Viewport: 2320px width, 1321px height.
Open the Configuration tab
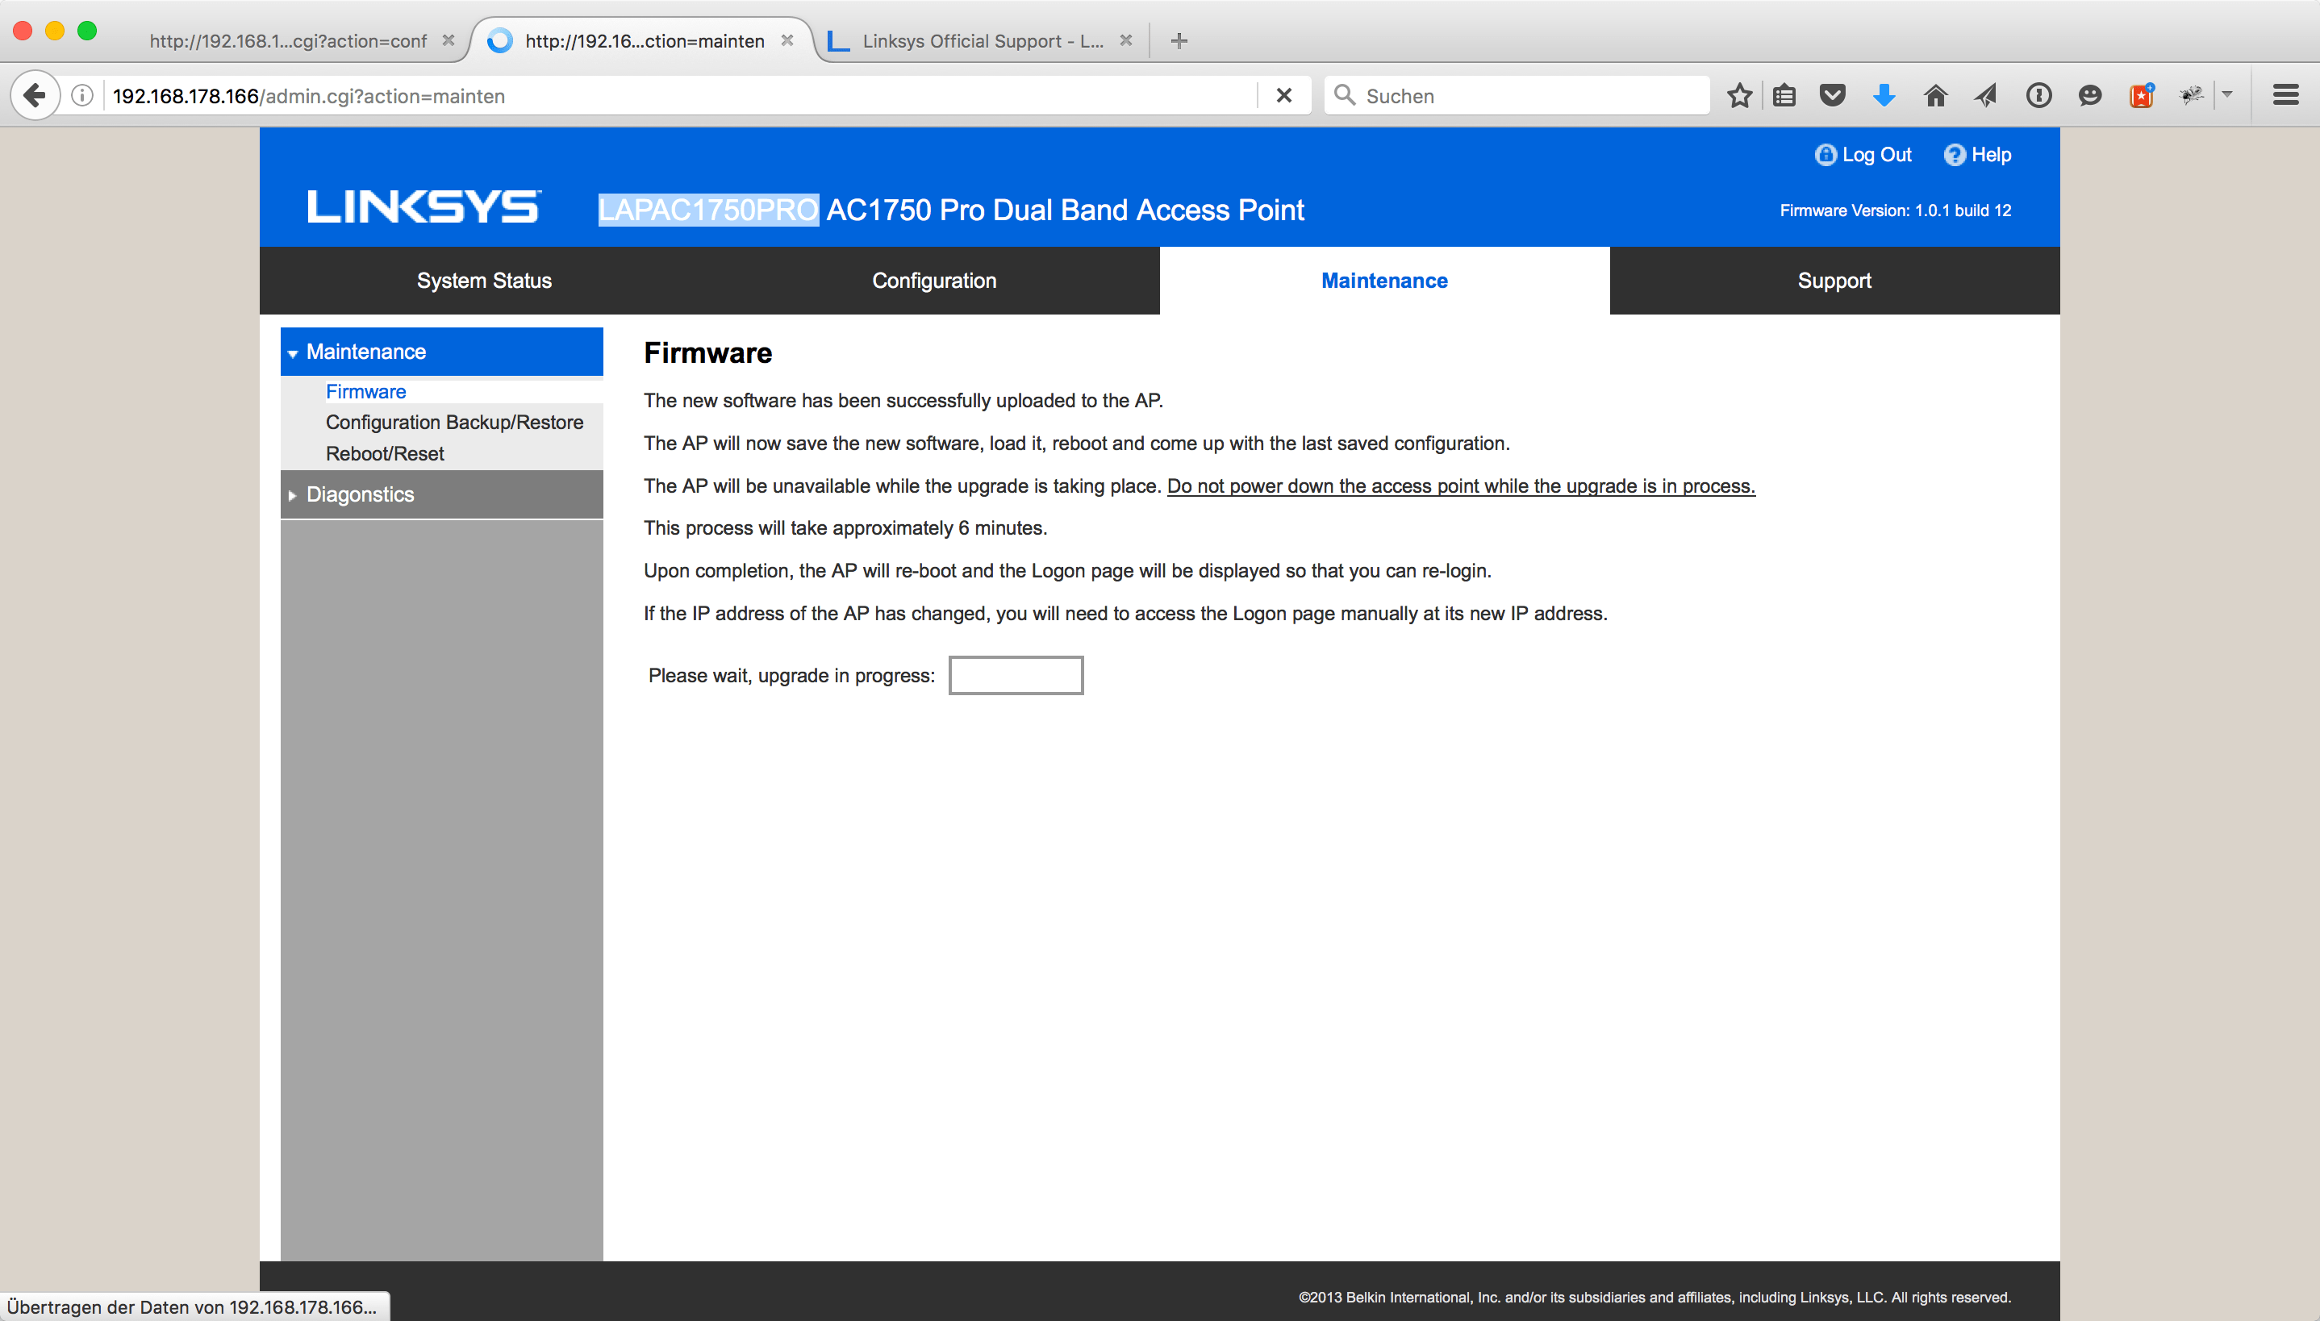click(934, 281)
